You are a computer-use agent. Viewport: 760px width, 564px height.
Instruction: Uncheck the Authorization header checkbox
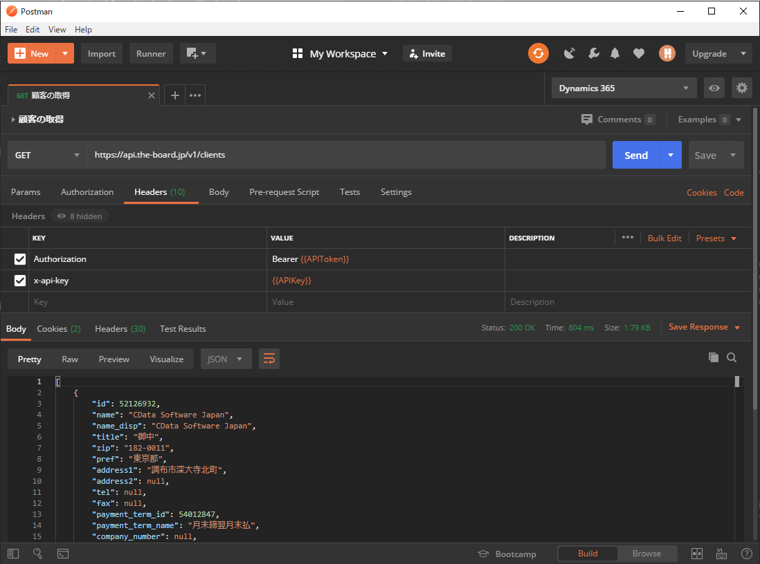click(x=20, y=259)
